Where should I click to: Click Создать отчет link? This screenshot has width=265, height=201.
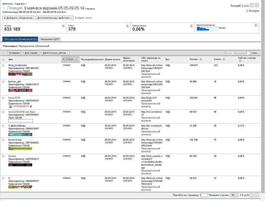(84, 18)
